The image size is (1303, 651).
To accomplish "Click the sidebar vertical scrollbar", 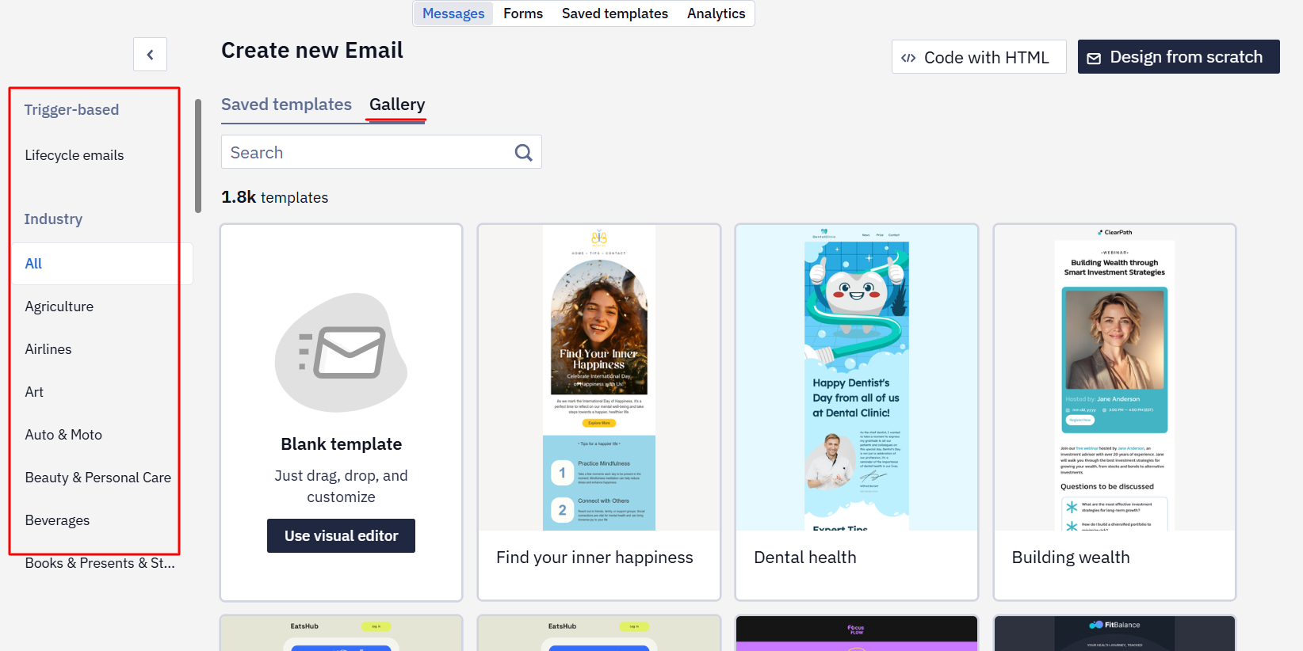I will point(198,156).
